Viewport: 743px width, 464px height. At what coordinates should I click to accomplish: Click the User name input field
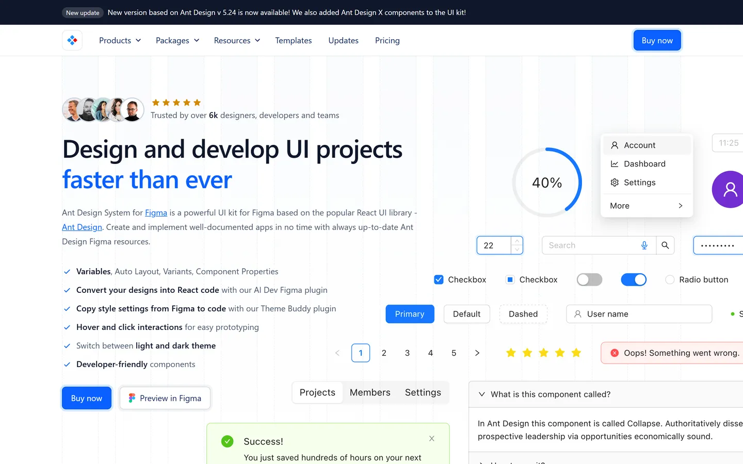(639, 314)
